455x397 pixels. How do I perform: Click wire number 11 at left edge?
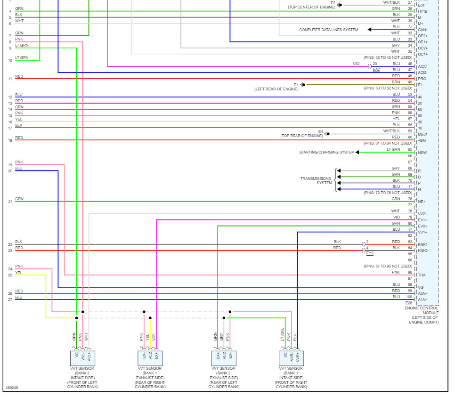pos(10,79)
